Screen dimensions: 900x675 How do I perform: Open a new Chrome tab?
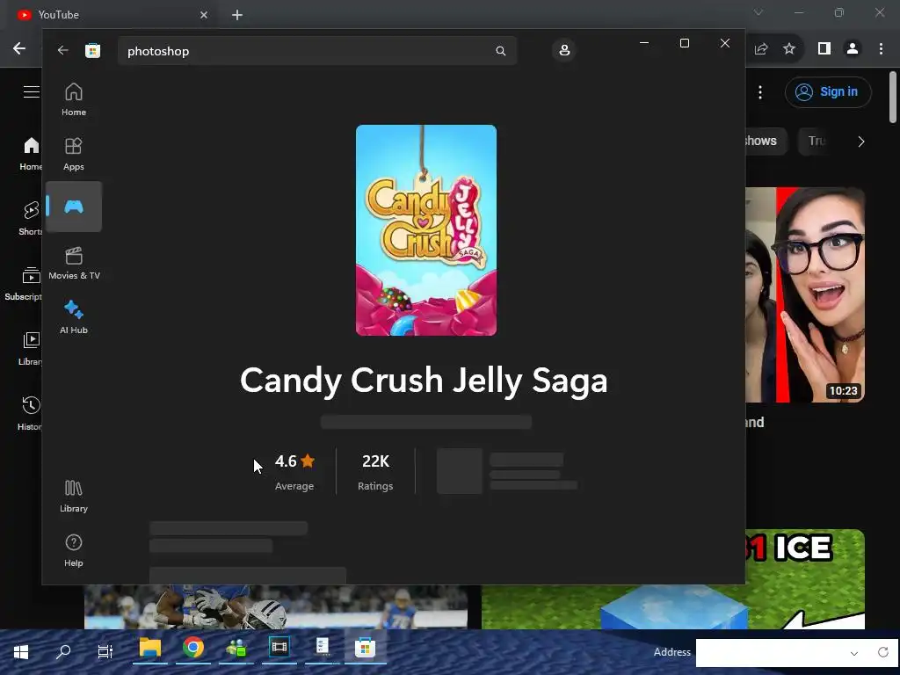coord(237,15)
